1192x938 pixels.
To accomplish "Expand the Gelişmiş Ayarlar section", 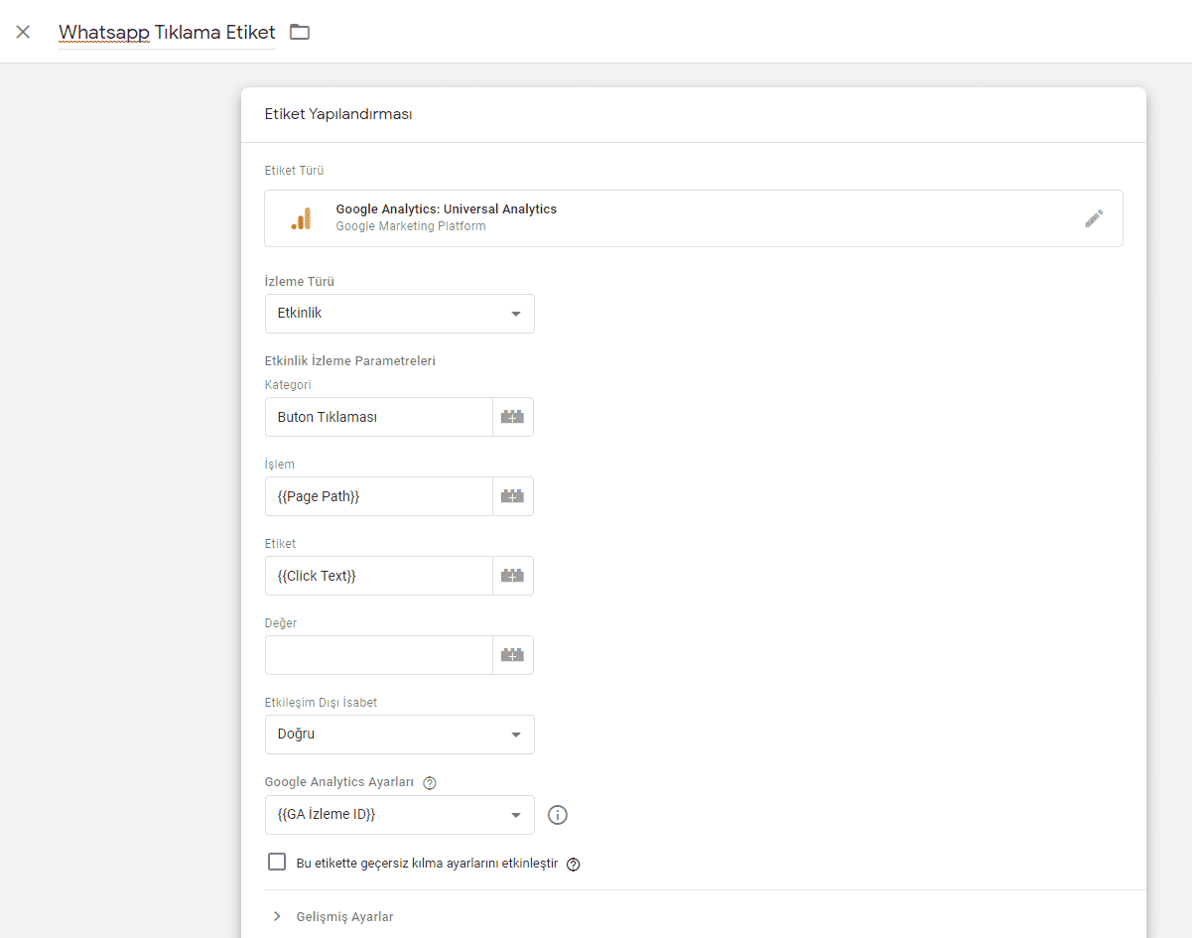I will pos(343,916).
